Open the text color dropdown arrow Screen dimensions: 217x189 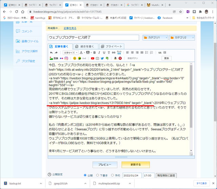point(84,53)
